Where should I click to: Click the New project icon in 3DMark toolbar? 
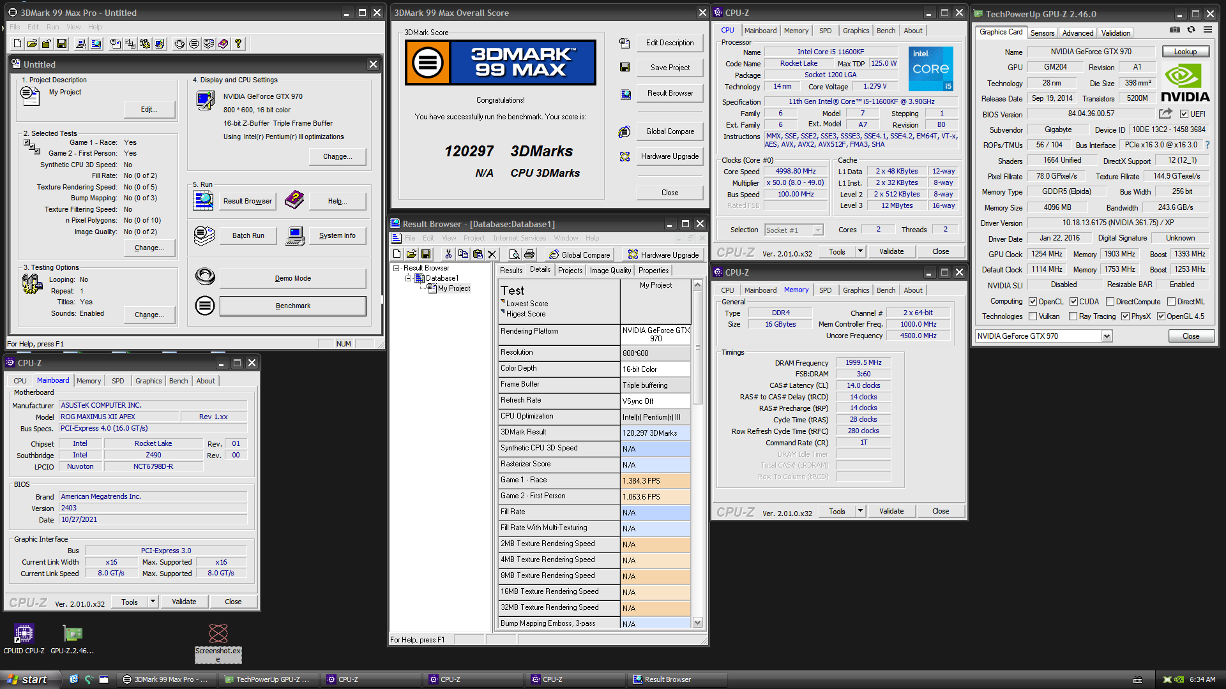18,43
